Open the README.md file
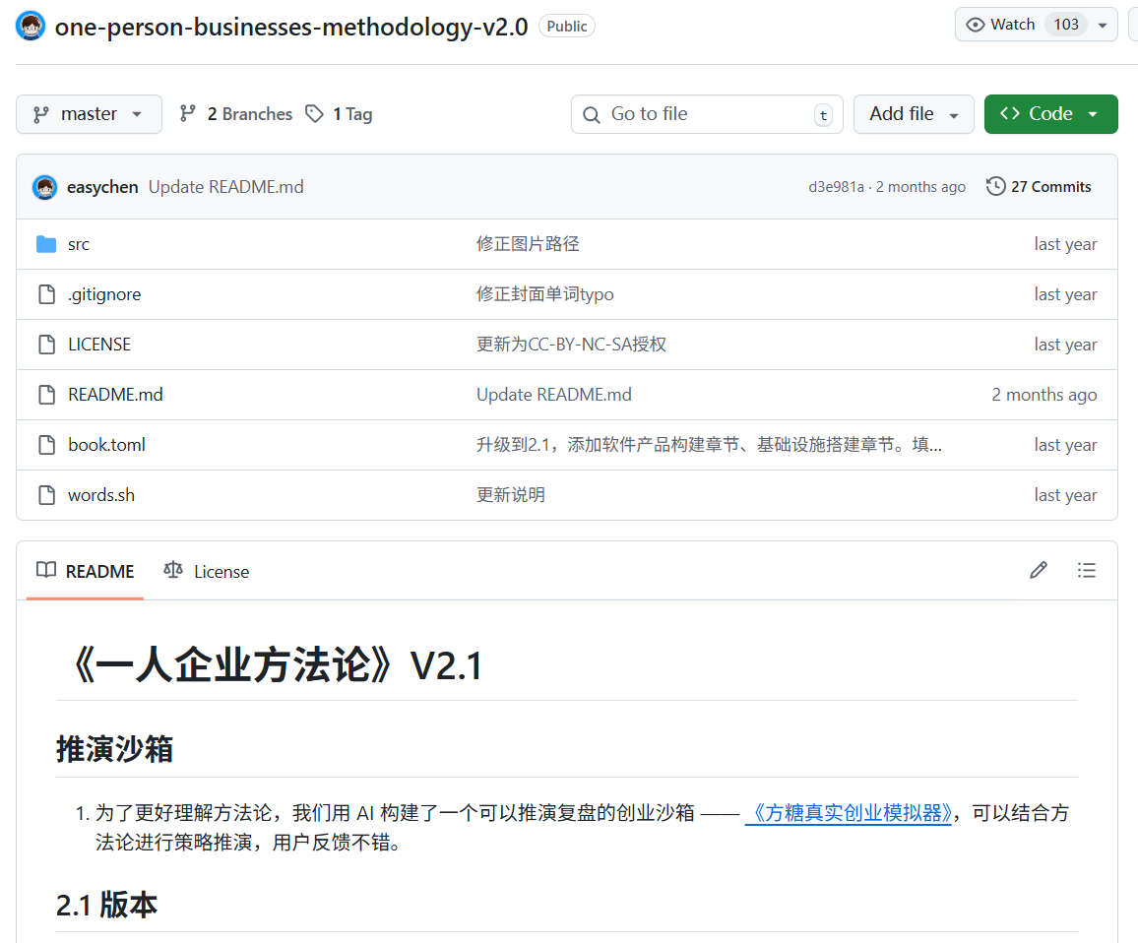This screenshot has height=943, width=1138. pyautogui.click(x=115, y=395)
